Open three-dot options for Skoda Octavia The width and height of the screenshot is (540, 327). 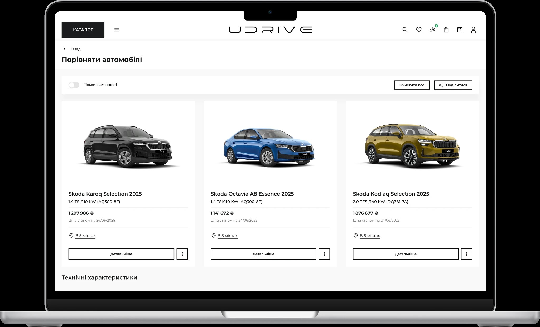click(324, 254)
